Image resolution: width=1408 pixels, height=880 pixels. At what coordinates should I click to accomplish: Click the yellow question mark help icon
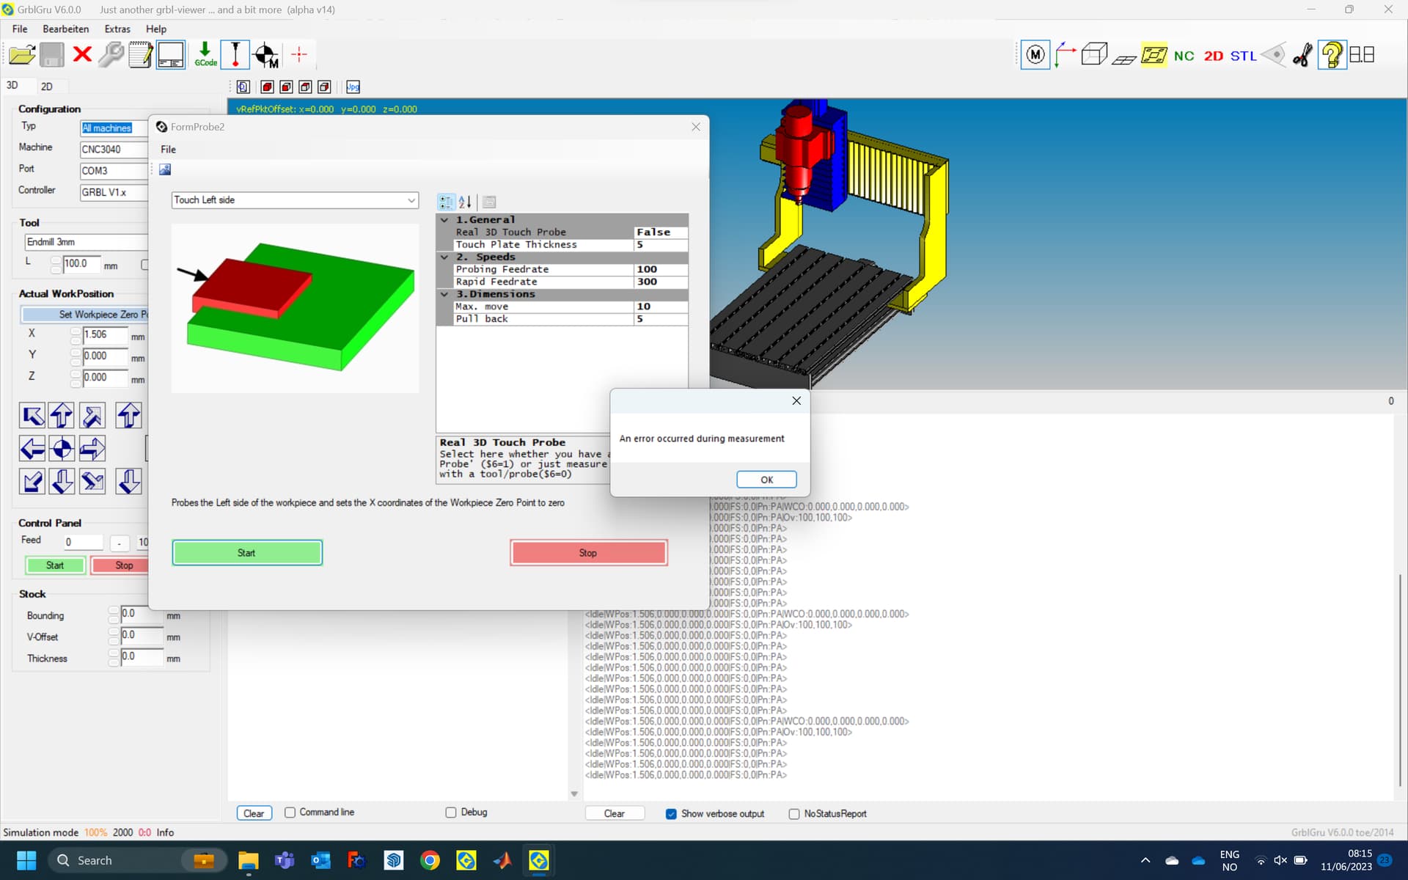(x=1332, y=55)
